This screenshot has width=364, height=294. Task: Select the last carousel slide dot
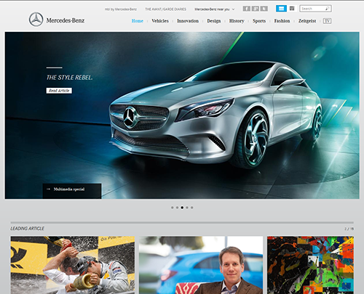[x=192, y=208]
